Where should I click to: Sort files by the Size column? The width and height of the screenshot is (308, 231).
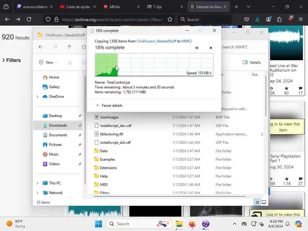point(255,75)
